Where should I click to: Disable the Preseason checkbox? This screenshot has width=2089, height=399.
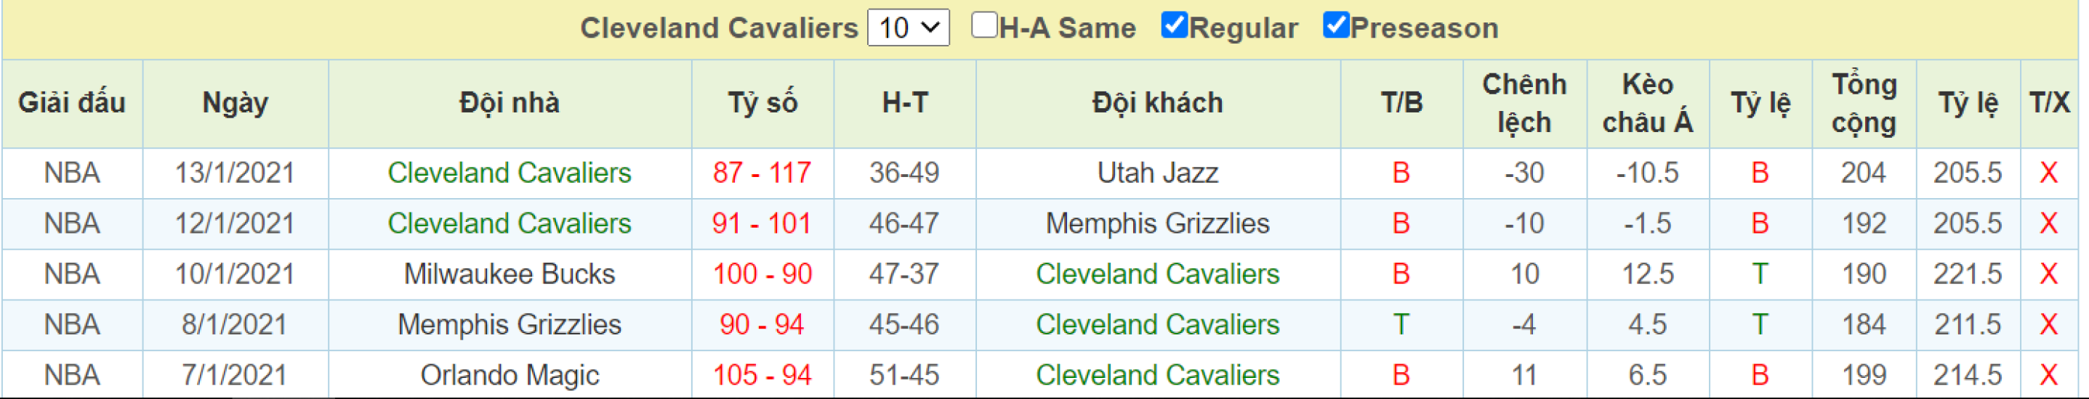pyautogui.click(x=1336, y=25)
